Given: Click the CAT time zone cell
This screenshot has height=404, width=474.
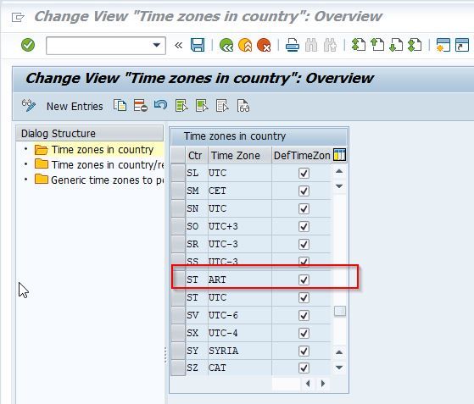Looking at the screenshot, I should [x=240, y=368].
